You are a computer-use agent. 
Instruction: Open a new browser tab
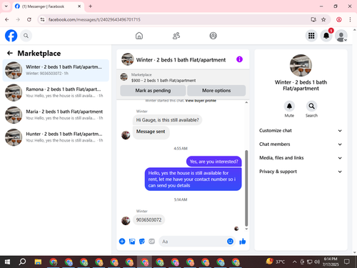[x=91, y=6]
